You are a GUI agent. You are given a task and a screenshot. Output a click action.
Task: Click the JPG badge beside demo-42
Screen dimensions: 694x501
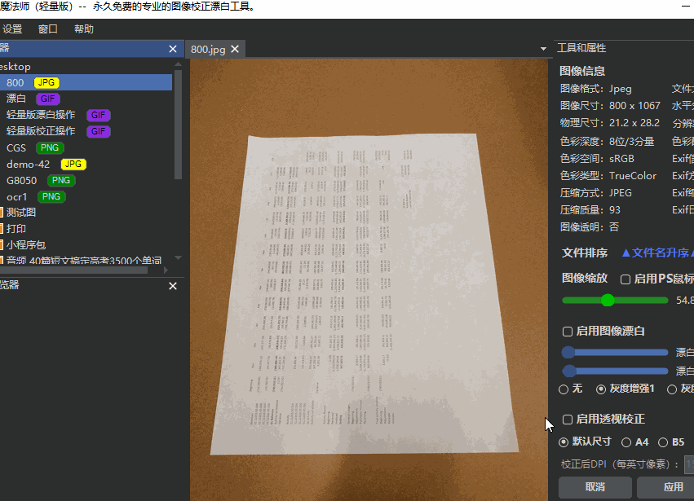tap(73, 164)
